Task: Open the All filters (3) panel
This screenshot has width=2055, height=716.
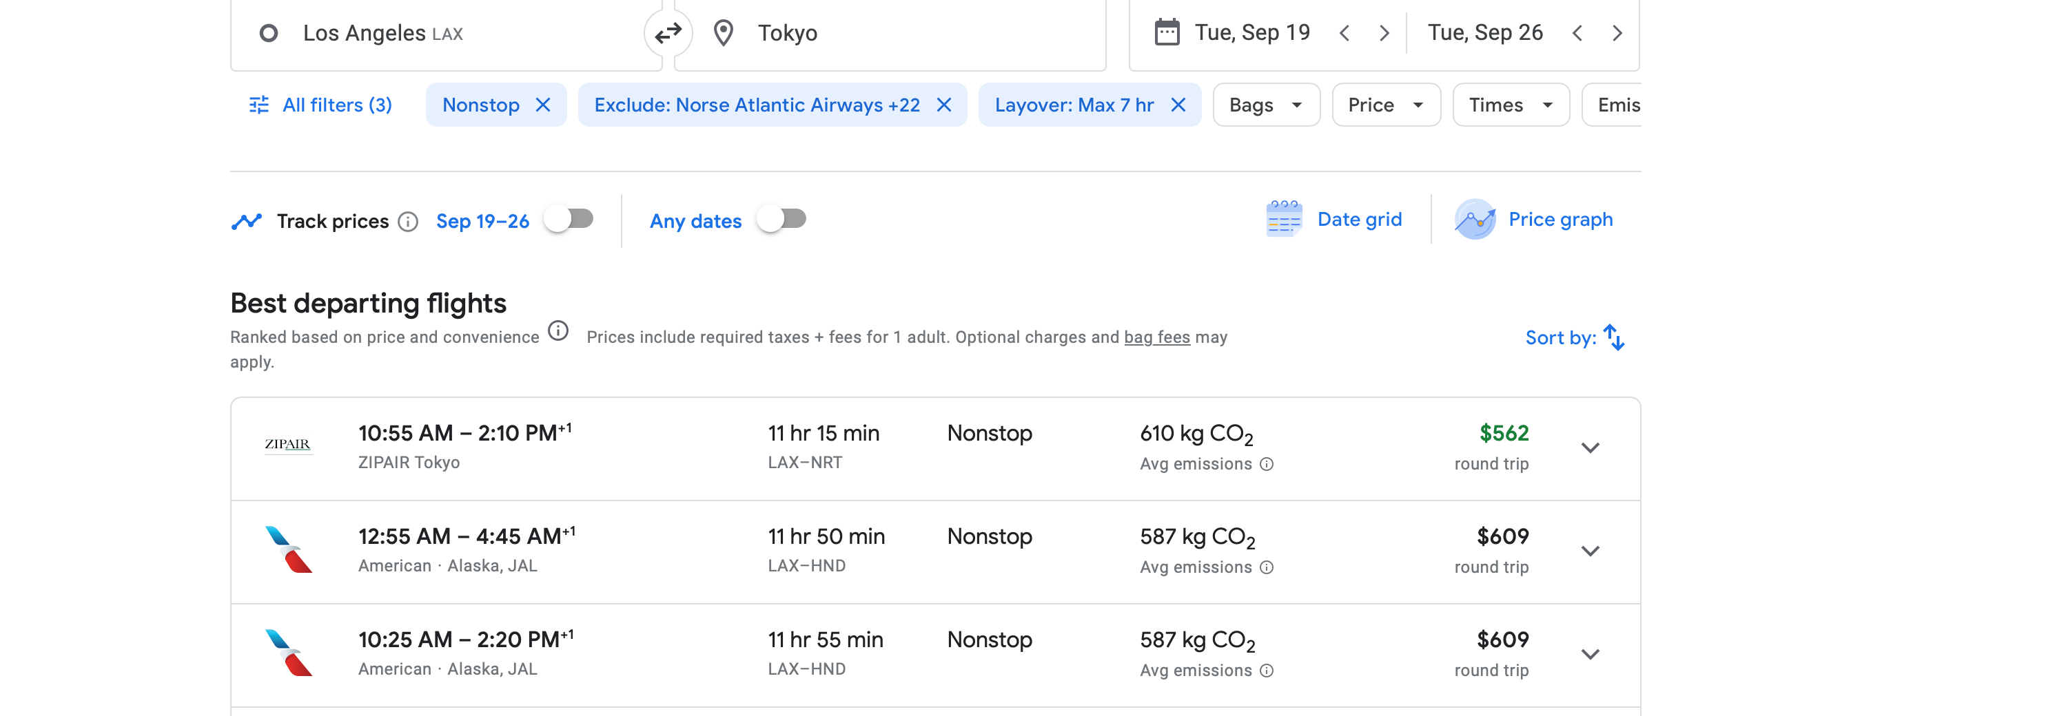Action: pos(320,105)
